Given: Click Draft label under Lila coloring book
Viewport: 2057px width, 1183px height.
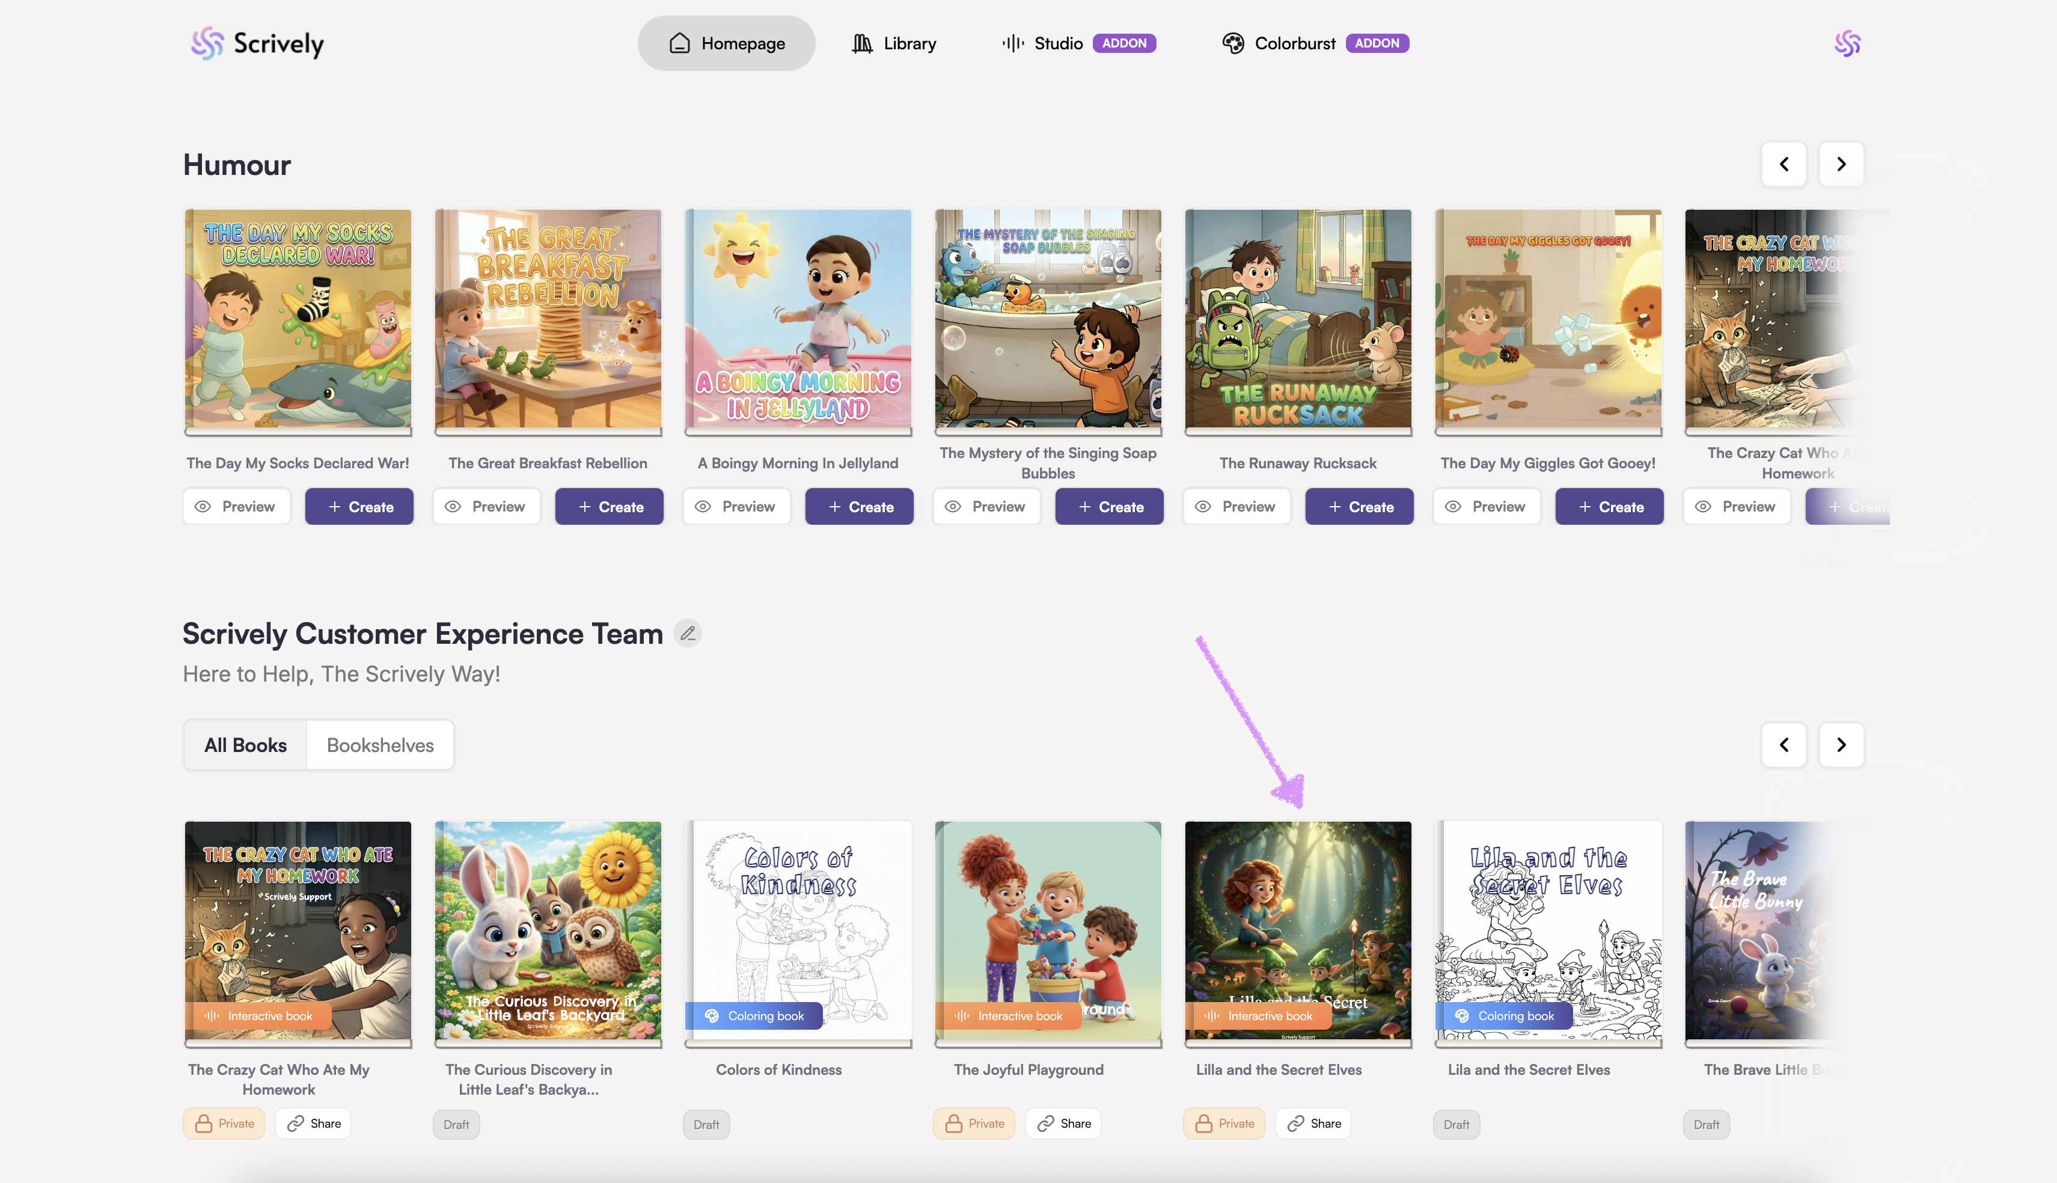Looking at the screenshot, I should (x=1456, y=1125).
